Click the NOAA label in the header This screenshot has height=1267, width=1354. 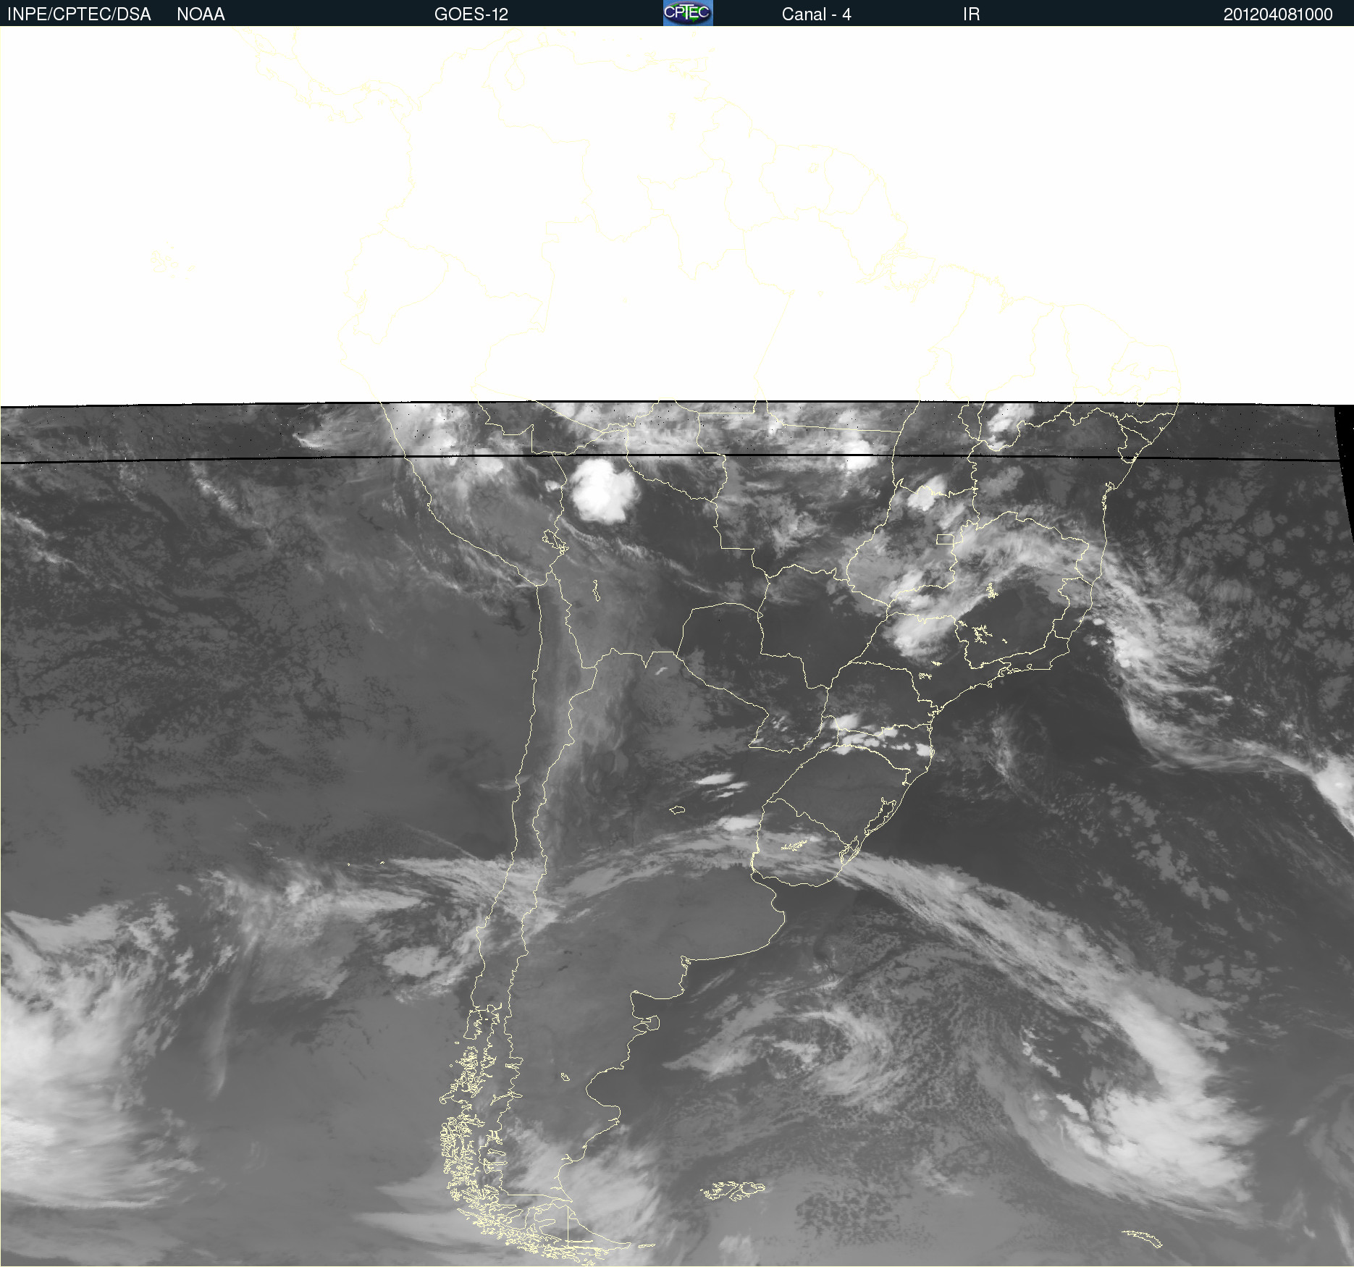click(x=201, y=14)
